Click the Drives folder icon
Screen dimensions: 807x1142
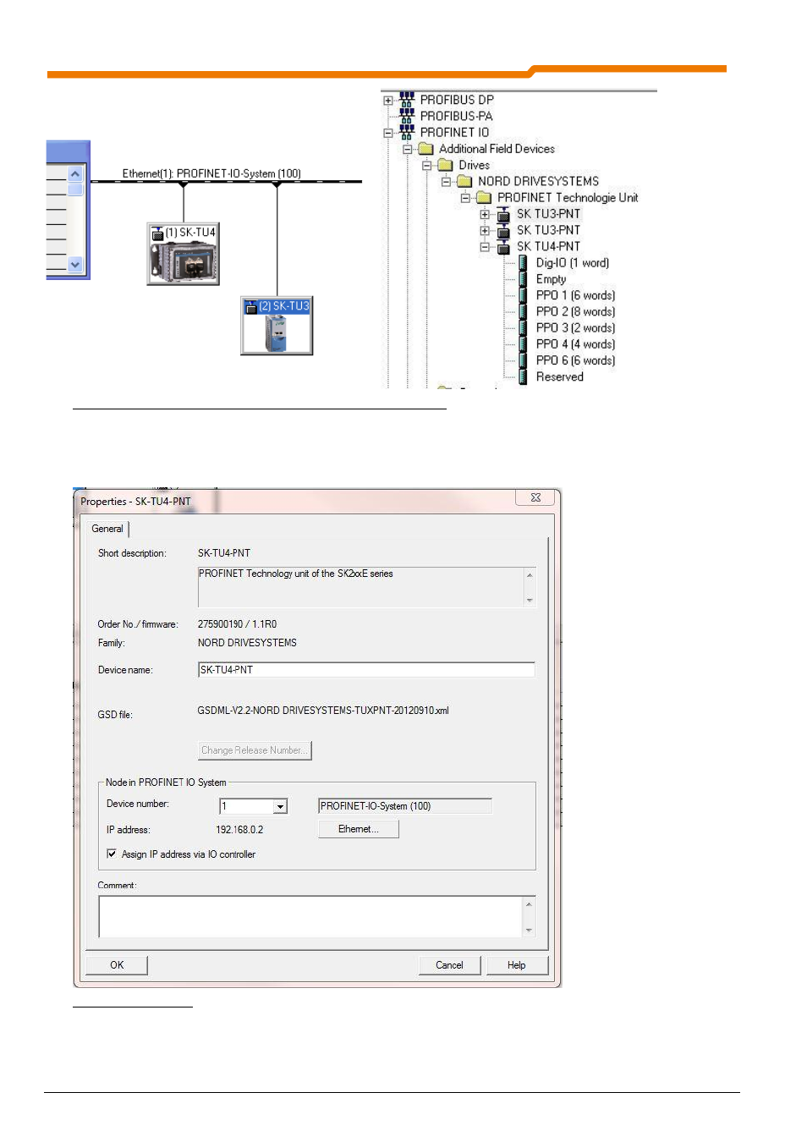coord(445,165)
